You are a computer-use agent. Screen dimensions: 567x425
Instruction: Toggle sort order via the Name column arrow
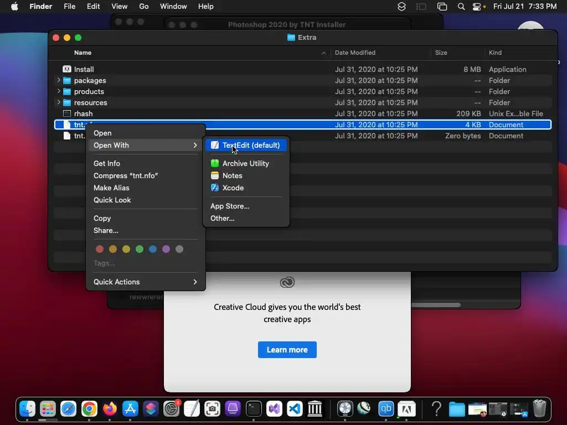[x=323, y=53]
